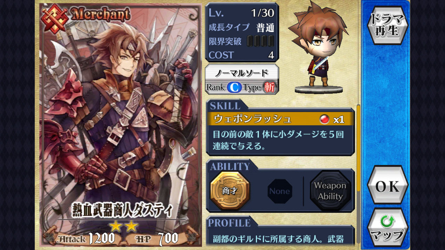Expand the SKILL section header

(x=225, y=106)
